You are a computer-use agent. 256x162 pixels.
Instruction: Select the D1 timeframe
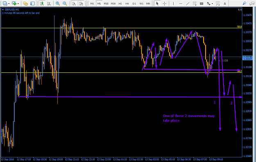[x=134, y=3]
